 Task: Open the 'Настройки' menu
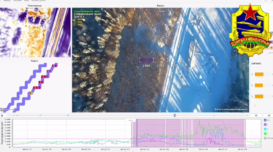click(x=17, y=1)
